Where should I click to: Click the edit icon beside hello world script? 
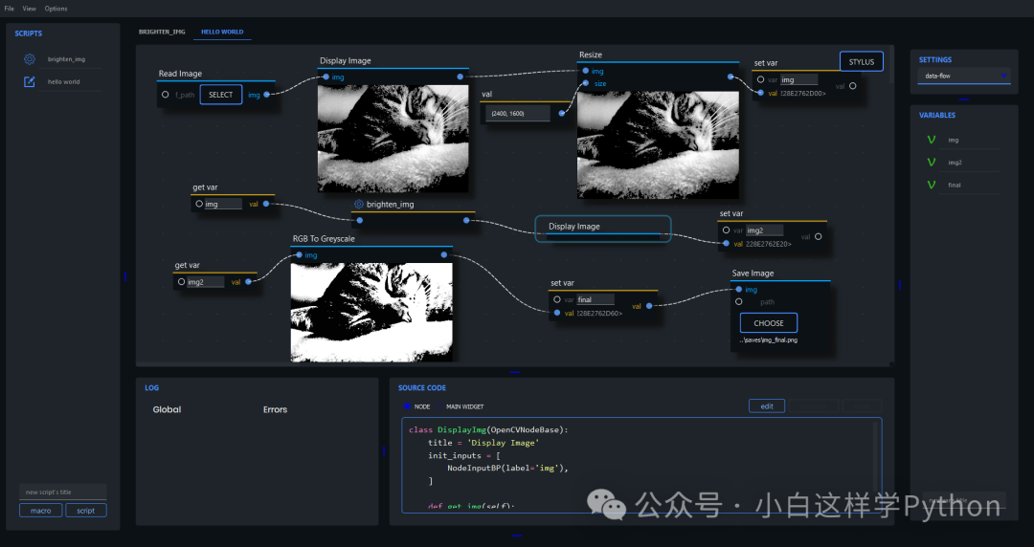(29, 81)
